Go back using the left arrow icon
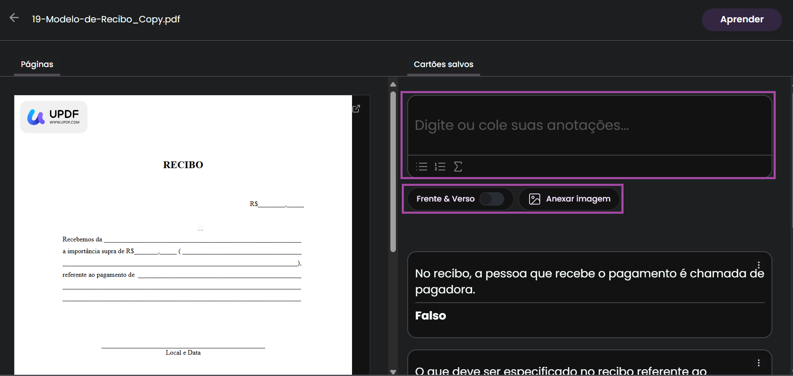793x376 pixels. [14, 18]
